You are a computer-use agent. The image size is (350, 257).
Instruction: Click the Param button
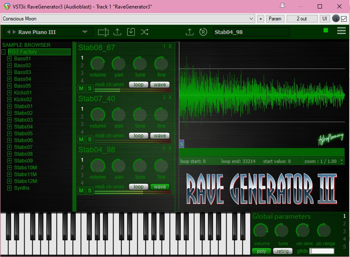pyautogui.click(x=275, y=19)
